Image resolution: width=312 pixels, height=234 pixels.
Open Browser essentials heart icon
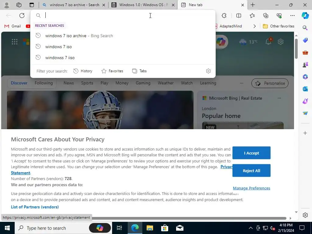coord(279,16)
